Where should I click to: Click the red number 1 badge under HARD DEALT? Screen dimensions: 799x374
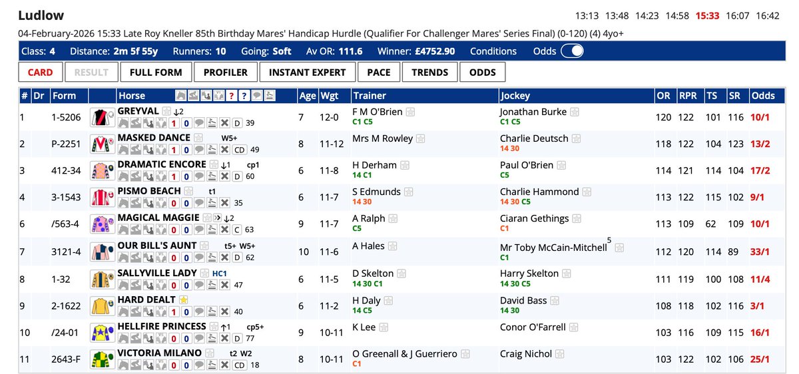[x=174, y=311]
